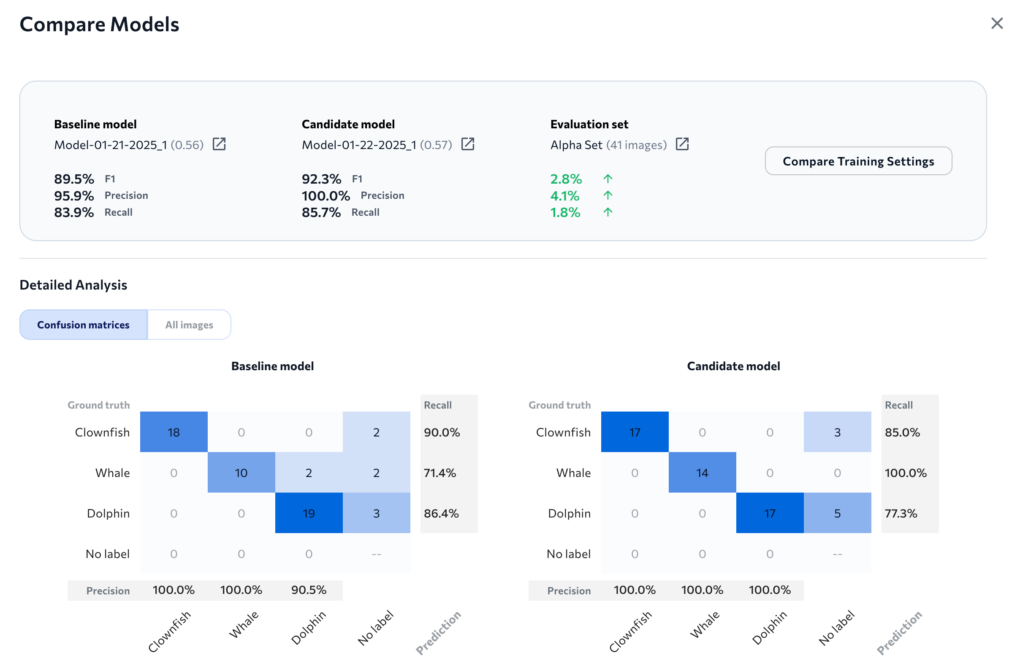Screen dimensions: 1020x672
Task: Click baseline Whale-as-Whale cell showing 10
Action: click(x=241, y=473)
